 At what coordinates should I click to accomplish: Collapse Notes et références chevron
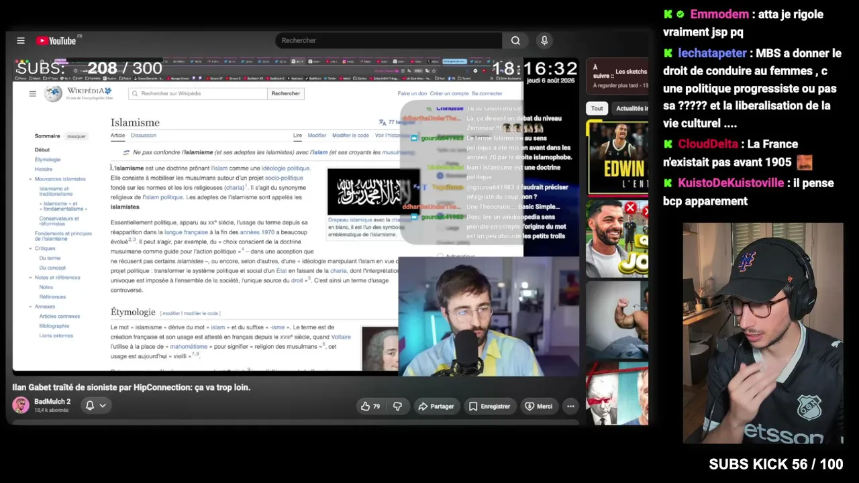click(30, 278)
